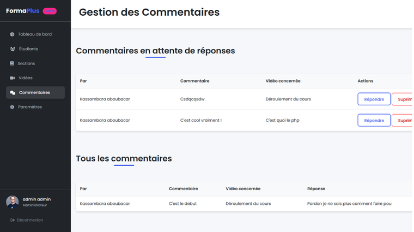Click Répondre for the Csdqcqsdw comment
Screen dimensions: 414x232
[x=374, y=99]
